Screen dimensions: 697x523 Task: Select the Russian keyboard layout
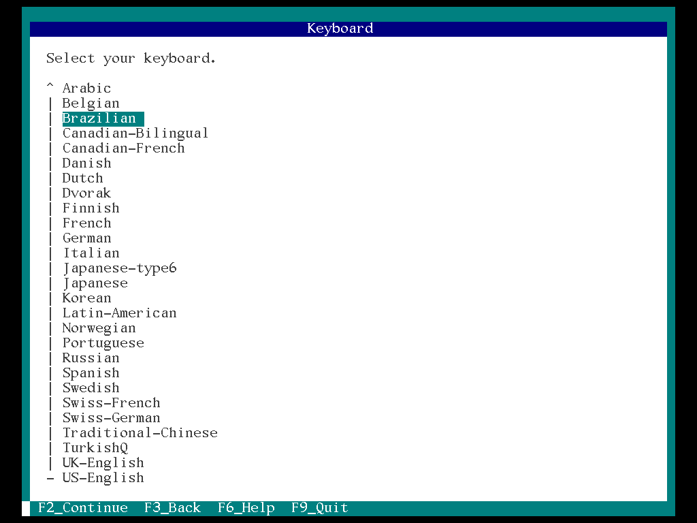point(91,358)
